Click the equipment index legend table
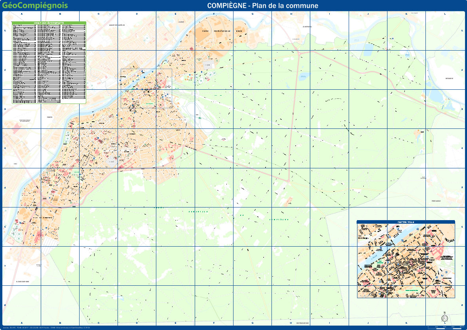Viewport: 467px width, 330px height. [x=49, y=64]
